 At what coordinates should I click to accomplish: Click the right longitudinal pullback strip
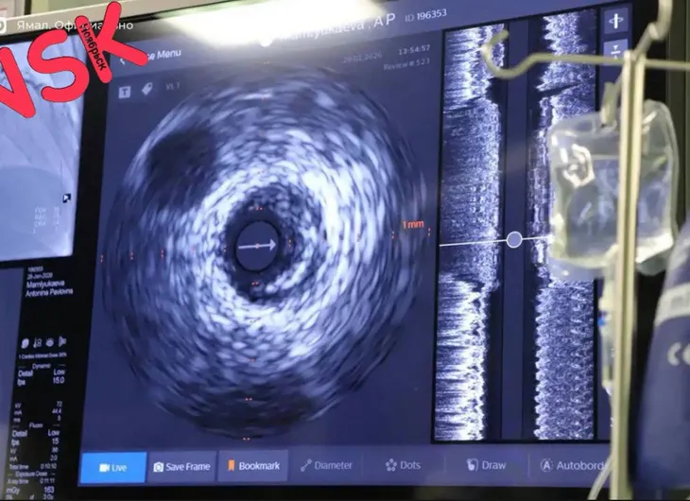click(565, 236)
